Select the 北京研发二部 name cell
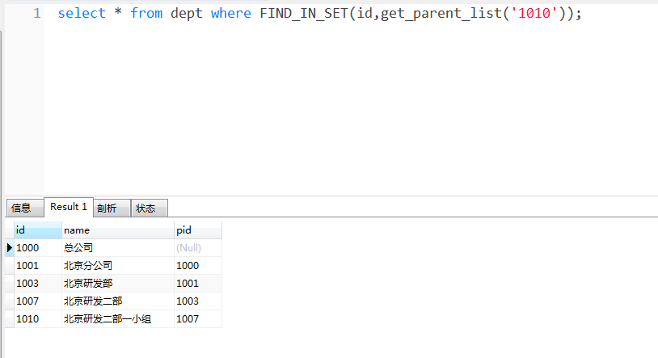This screenshot has height=358, width=658. 93,301
